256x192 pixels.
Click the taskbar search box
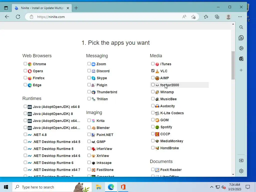pyautogui.click(x=52, y=187)
